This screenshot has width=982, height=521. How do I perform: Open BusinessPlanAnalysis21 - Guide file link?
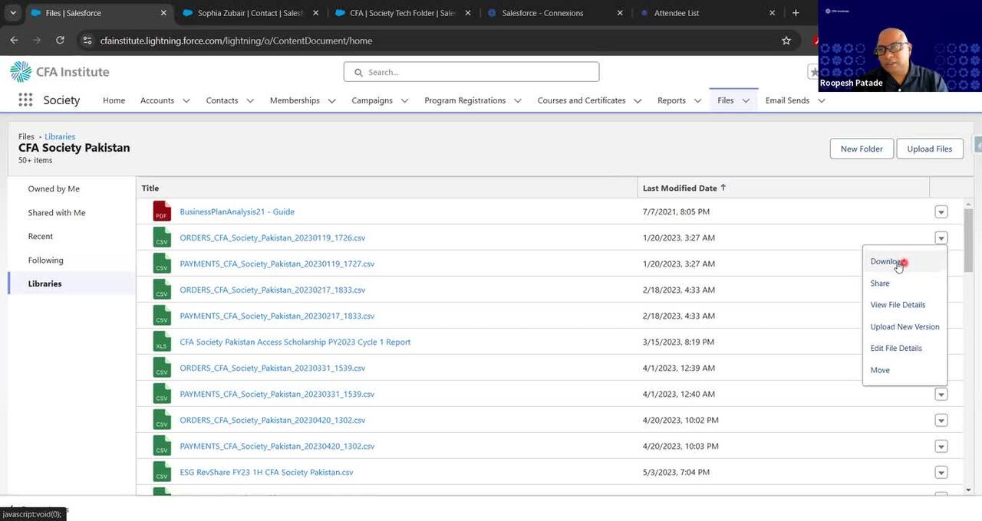tap(237, 211)
